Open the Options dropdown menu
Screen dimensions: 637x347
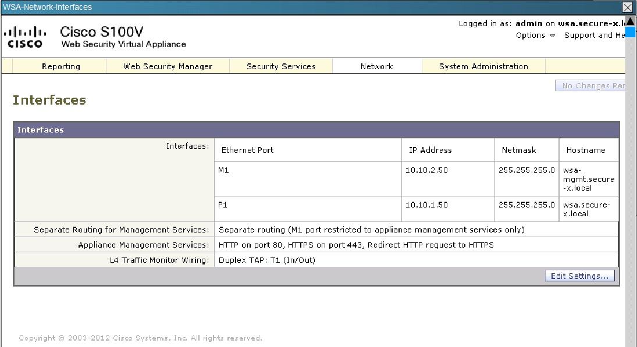tap(535, 35)
